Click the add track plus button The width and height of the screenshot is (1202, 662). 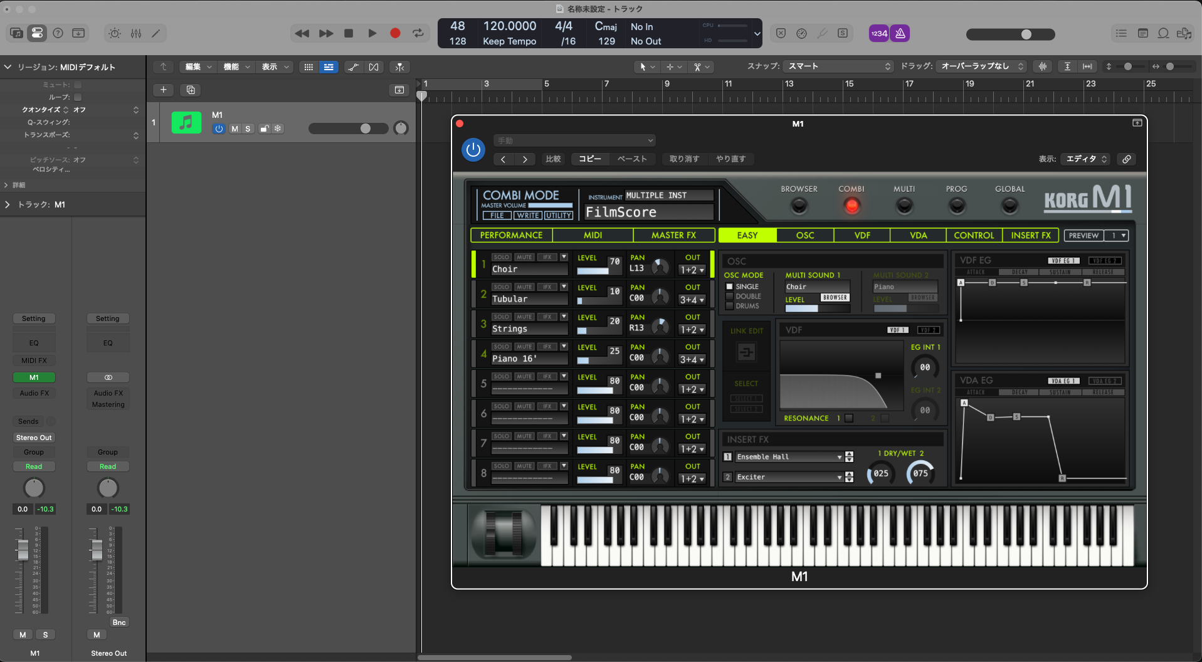click(163, 90)
